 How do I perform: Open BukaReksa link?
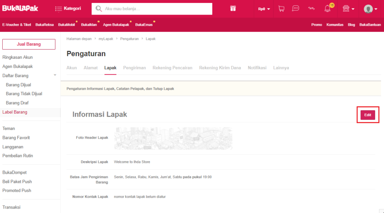pos(44,25)
